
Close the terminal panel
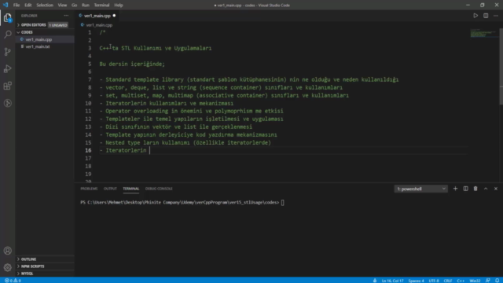coord(496,189)
